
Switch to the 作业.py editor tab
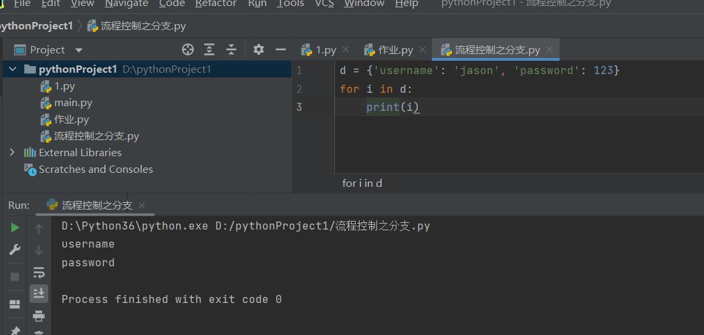pyautogui.click(x=389, y=49)
